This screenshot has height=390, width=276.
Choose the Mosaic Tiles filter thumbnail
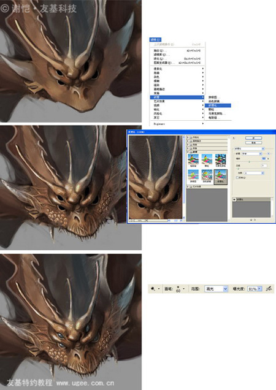coord(221,161)
